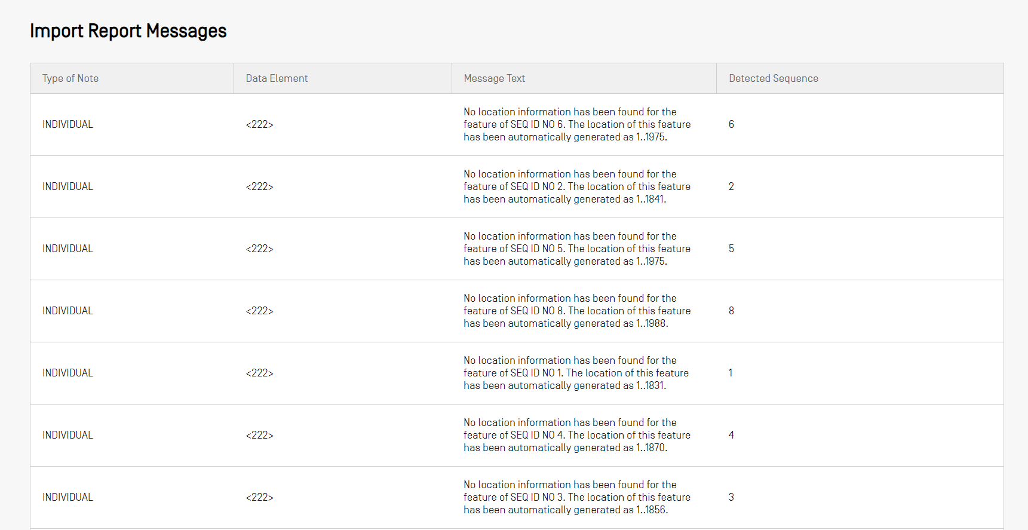Click the message ending in 1..1870
The height and width of the screenshot is (530, 1028).
576,435
